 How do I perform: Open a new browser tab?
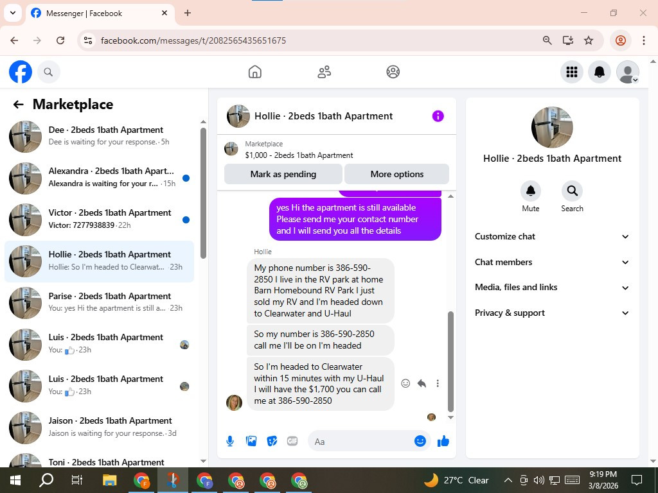[188, 13]
